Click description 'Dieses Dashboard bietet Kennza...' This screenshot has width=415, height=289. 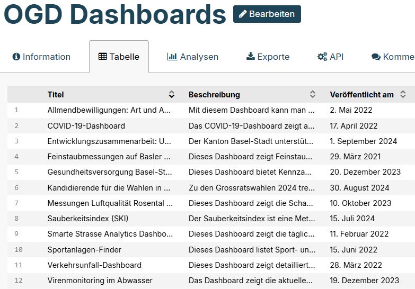[x=250, y=172]
